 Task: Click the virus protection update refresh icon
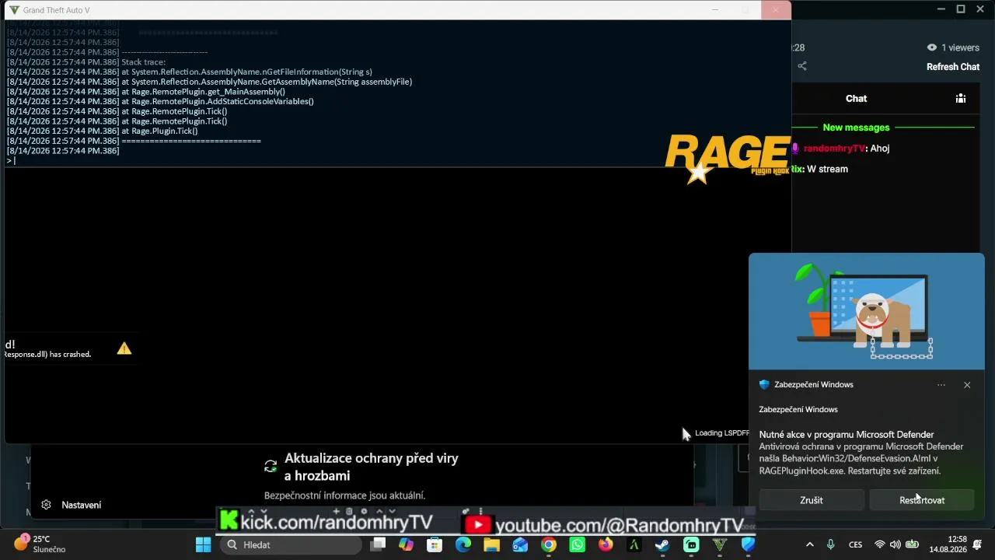(271, 466)
